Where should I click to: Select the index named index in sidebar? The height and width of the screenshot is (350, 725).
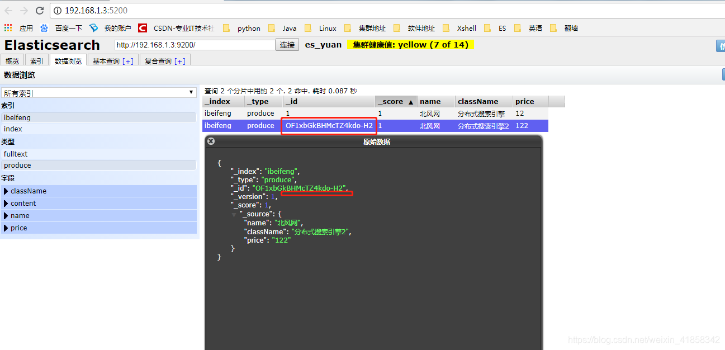(98, 129)
